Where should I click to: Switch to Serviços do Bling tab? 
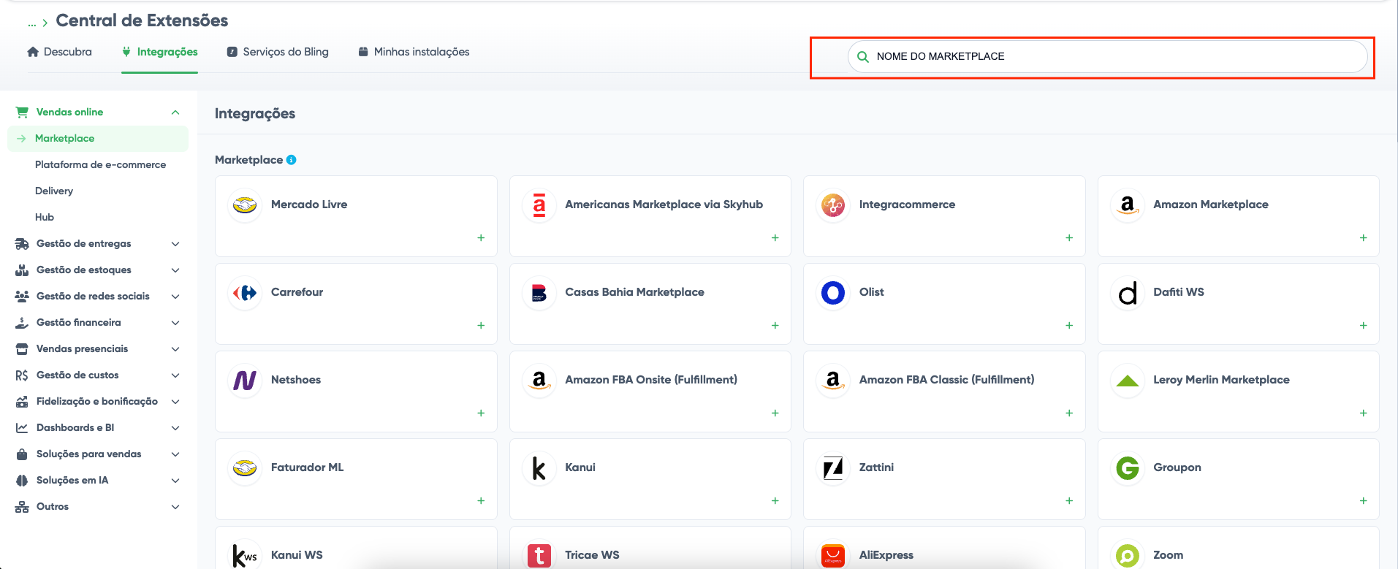pyautogui.click(x=278, y=52)
